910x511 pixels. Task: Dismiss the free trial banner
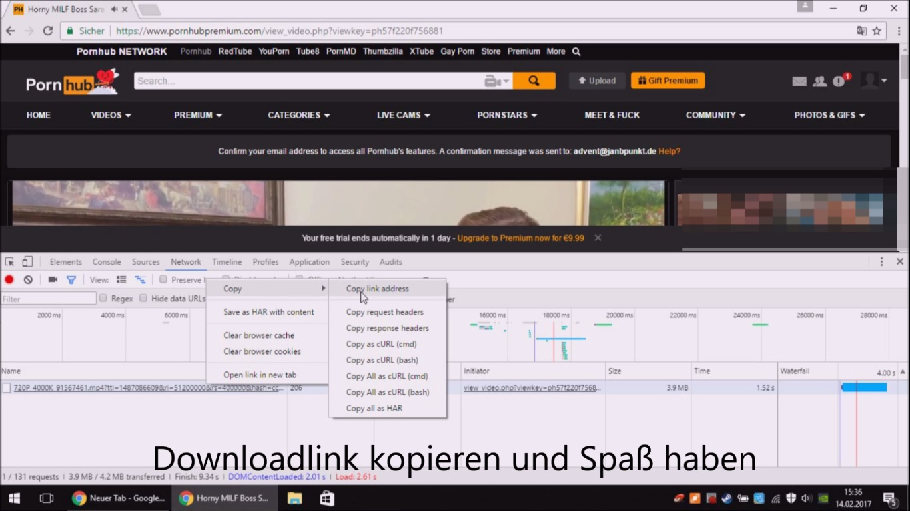(x=598, y=238)
